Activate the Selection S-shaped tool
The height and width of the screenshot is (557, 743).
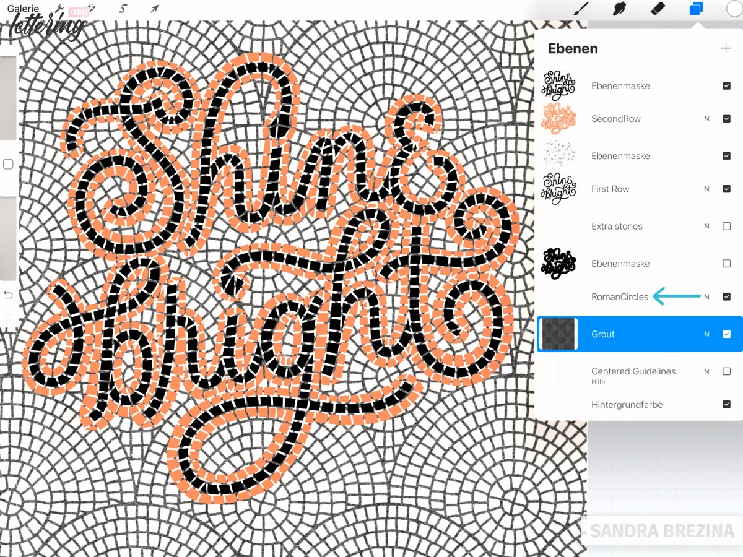click(123, 9)
